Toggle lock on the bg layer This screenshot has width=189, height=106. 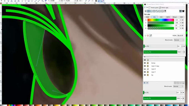[148, 75]
